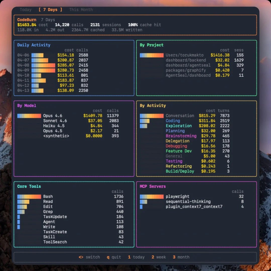The width and height of the screenshot is (271, 271).
Task: Expand the By Model panel header
Action: pyautogui.click(x=26, y=106)
